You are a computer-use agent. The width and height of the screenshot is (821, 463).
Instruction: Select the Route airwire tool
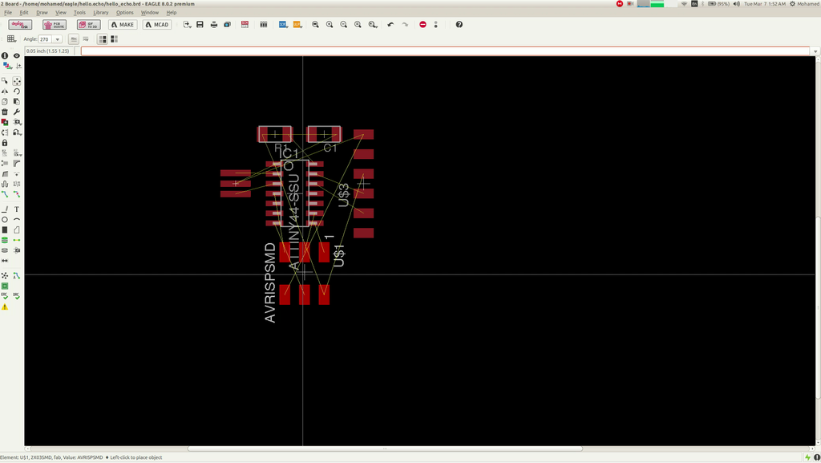pyautogui.click(x=5, y=194)
